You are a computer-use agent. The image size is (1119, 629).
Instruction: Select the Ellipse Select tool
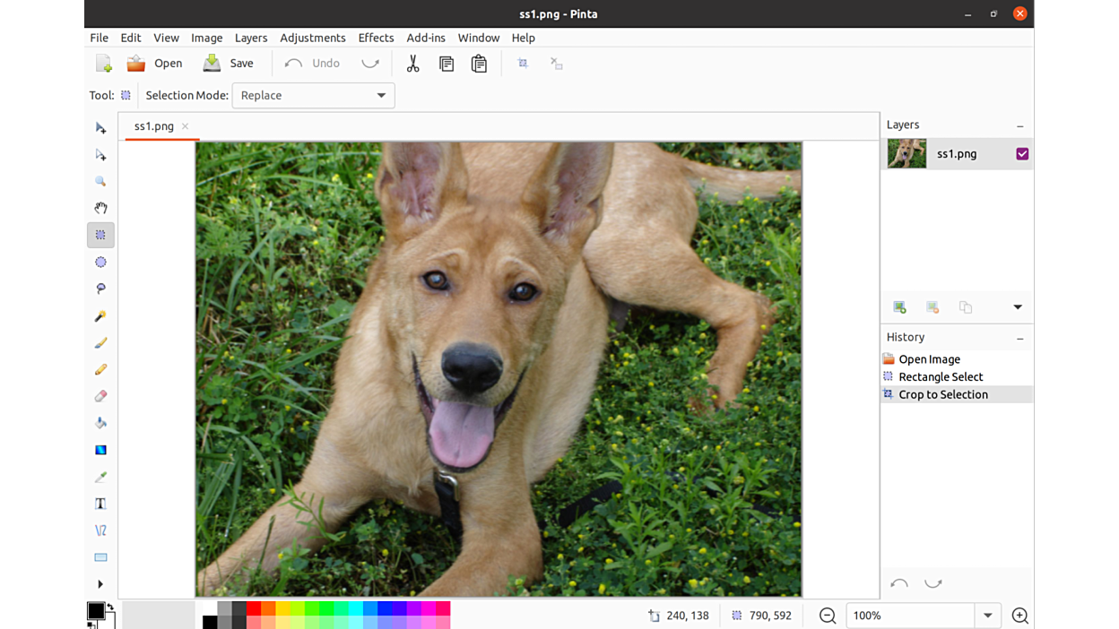point(100,263)
